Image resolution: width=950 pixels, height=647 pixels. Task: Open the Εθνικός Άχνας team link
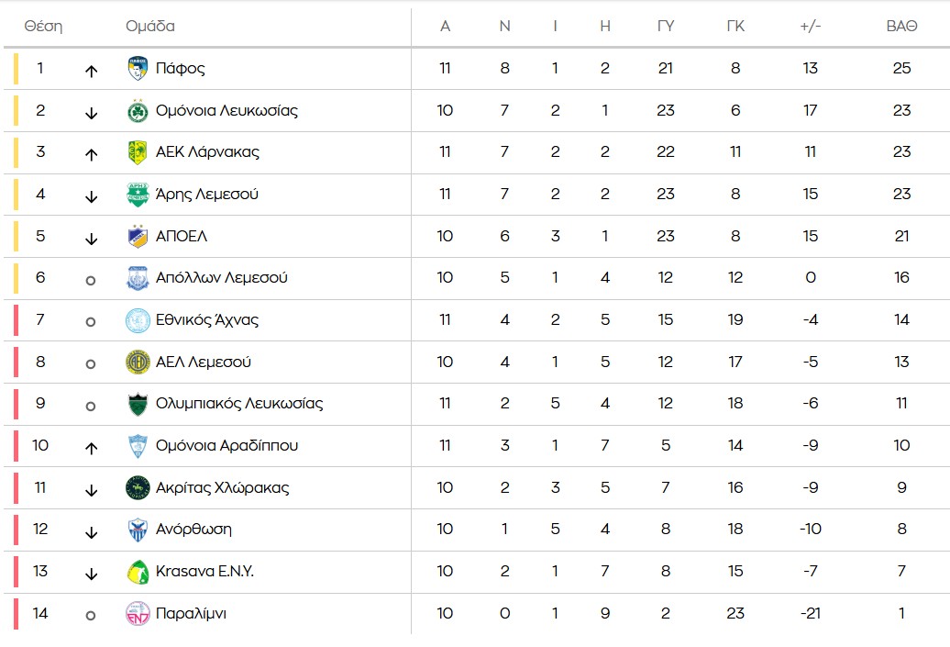tap(207, 320)
